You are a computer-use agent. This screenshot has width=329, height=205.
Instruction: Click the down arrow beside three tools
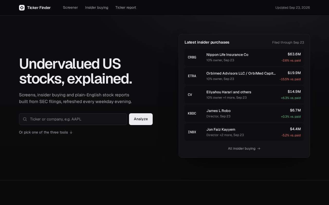click(71, 132)
